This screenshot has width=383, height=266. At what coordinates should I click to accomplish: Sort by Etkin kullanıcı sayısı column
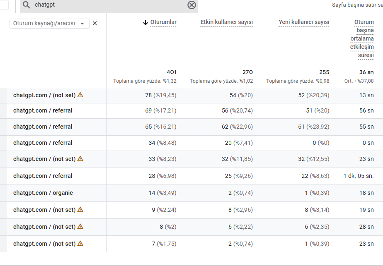(226, 22)
